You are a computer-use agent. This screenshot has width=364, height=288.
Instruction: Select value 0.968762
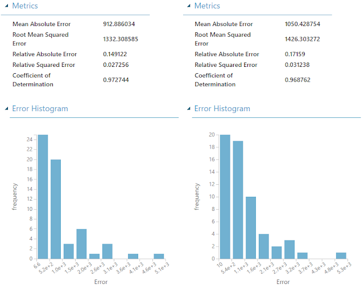297,80
